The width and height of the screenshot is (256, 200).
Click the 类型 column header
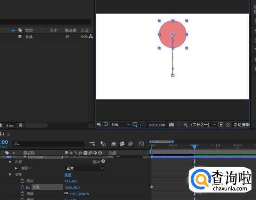click(x=29, y=30)
